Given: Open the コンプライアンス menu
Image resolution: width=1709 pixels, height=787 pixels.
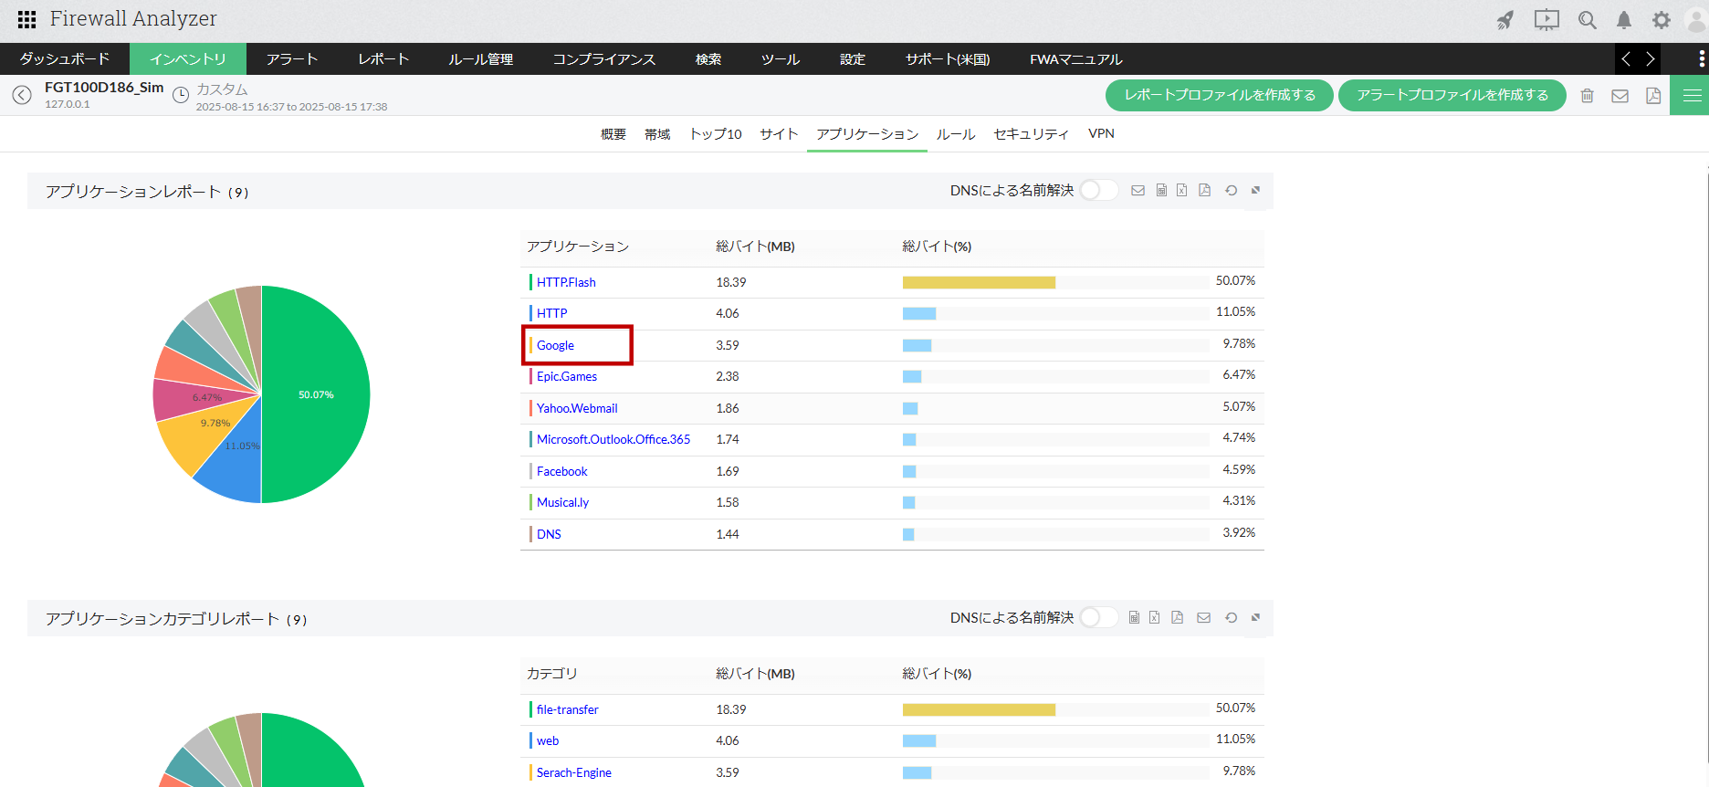Looking at the screenshot, I should coord(603,59).
